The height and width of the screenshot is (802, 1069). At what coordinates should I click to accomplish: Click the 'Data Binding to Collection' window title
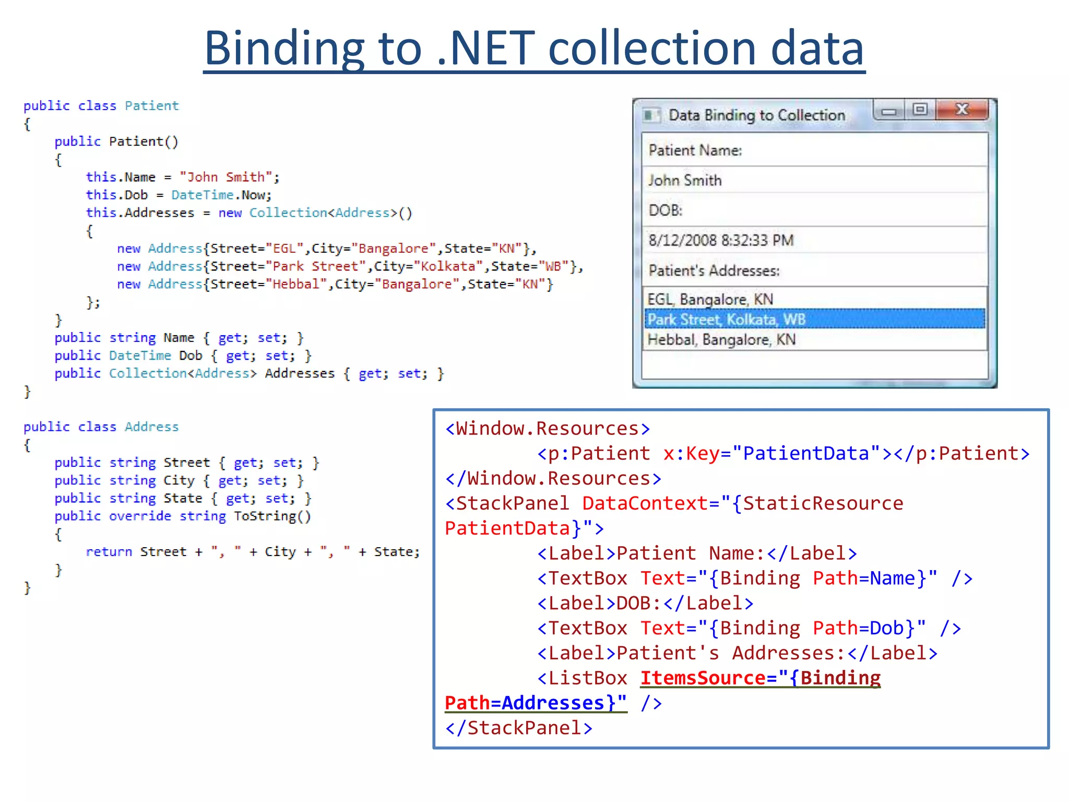coord(757,115)
